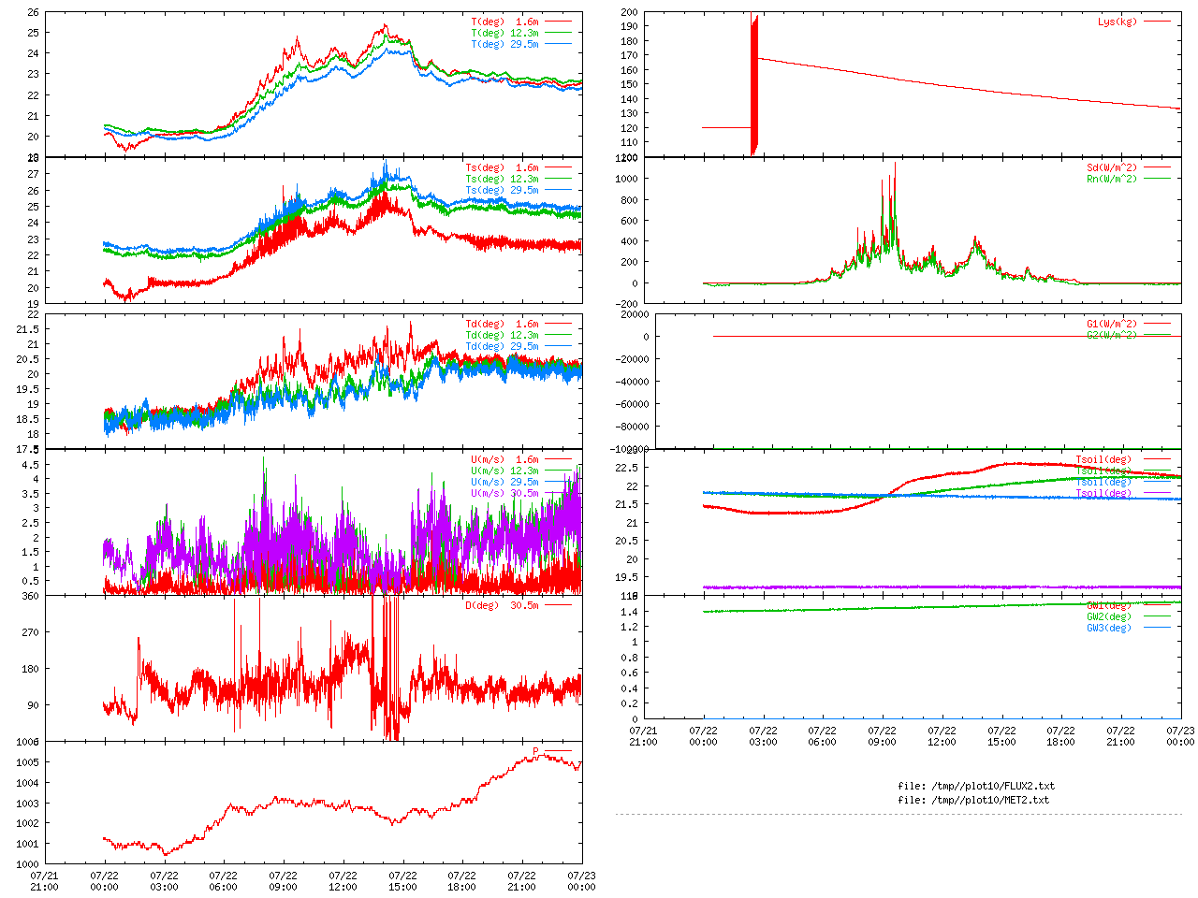This screenshot has height=898, width=1198.
Task: Click the purple Tsoil(deg) legend entry
Action: 1103,493
